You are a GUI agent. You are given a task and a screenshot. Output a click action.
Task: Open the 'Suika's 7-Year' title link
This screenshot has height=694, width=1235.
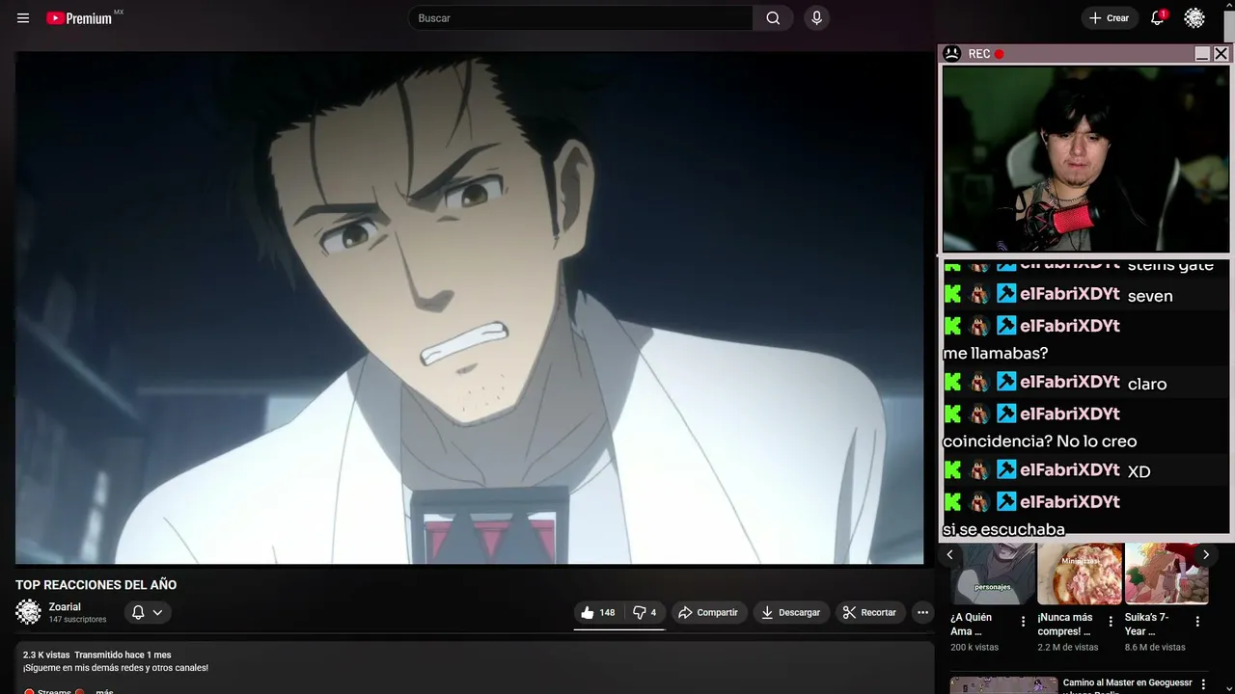click(x=1147, y=625)
